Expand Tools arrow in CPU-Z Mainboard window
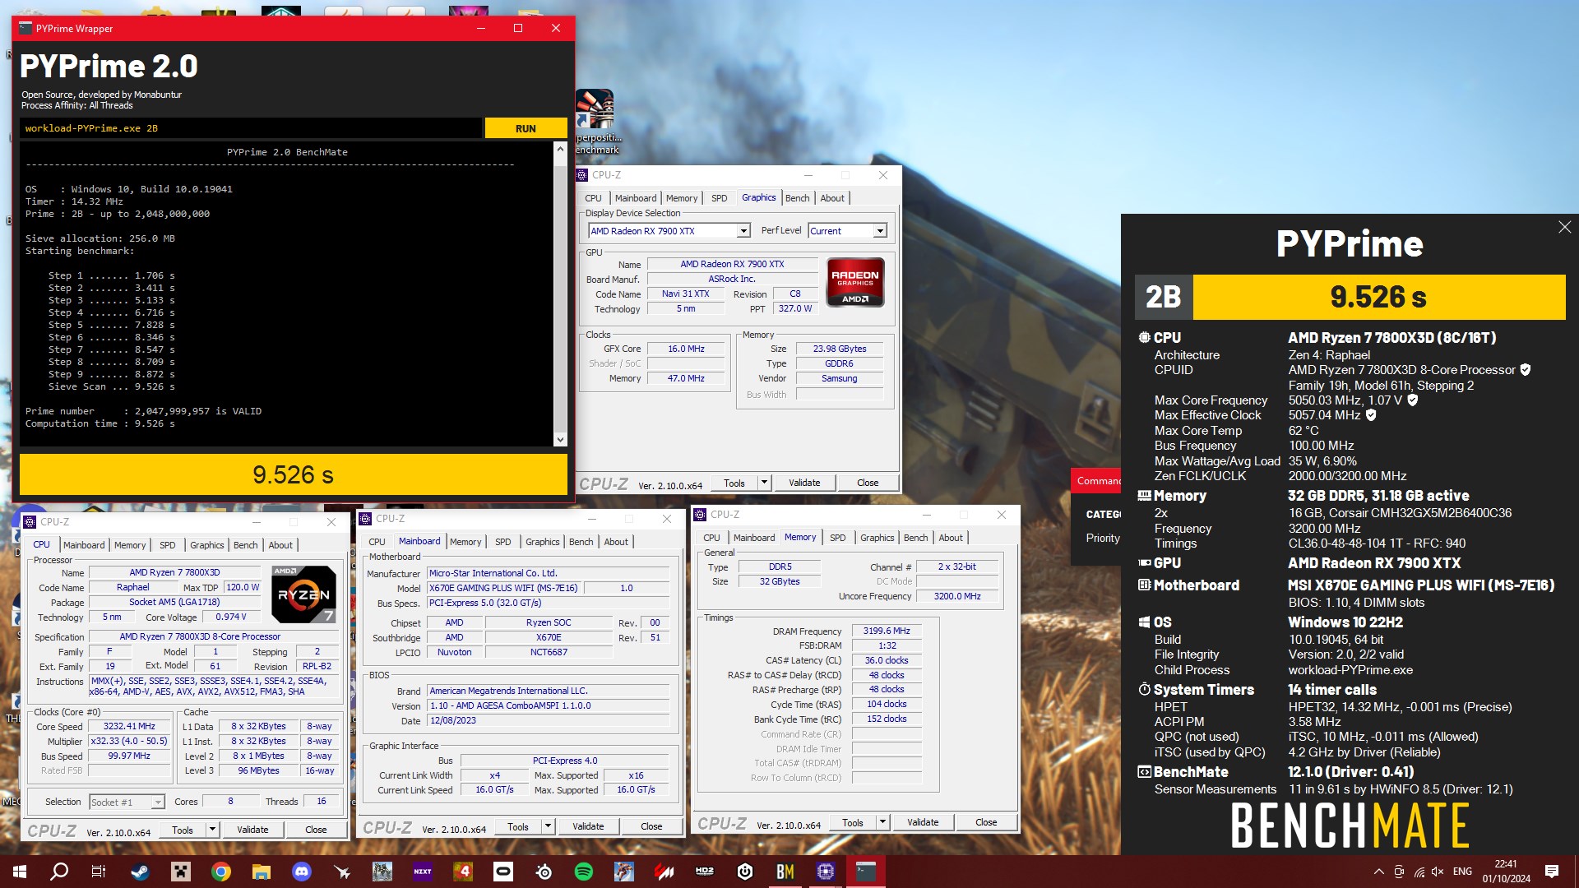The height and width of the screenshot is (888, 1579). 548,826
